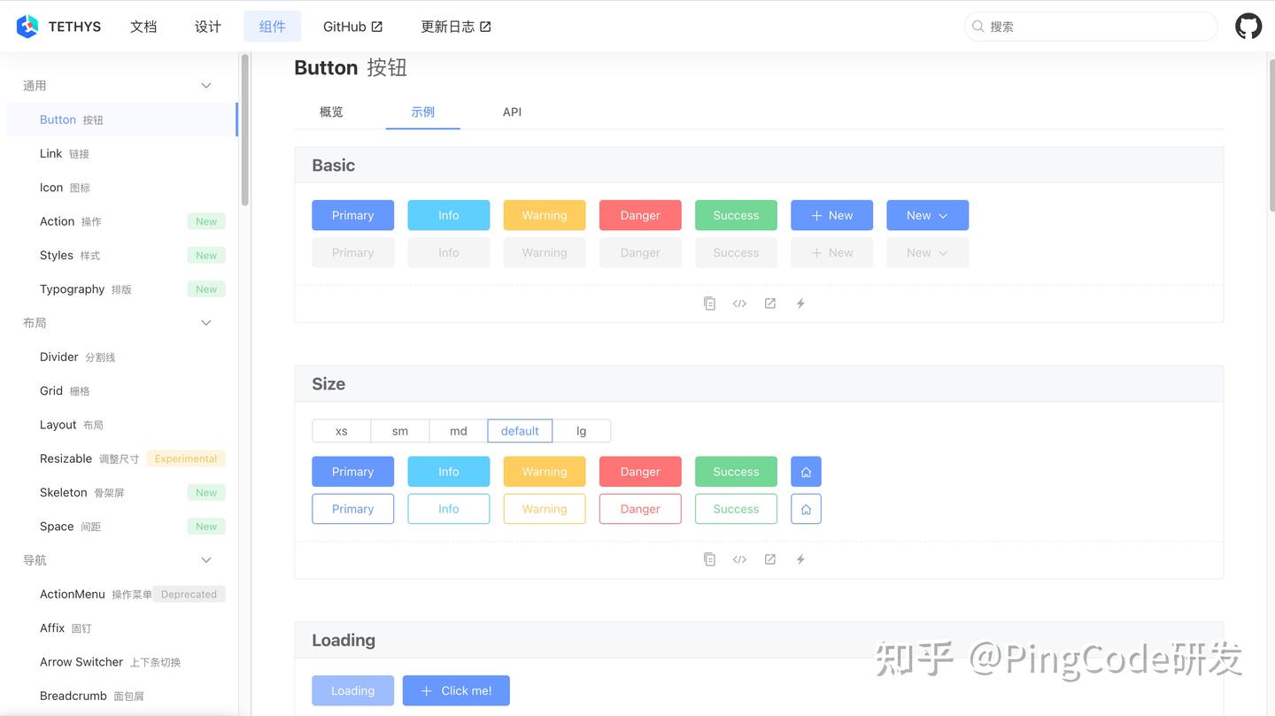Click the search magnifier icon
The image size is (1275, 716).
978,27
